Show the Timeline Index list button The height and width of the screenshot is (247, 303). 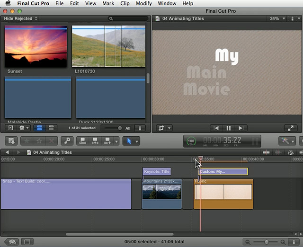[27, 242]
